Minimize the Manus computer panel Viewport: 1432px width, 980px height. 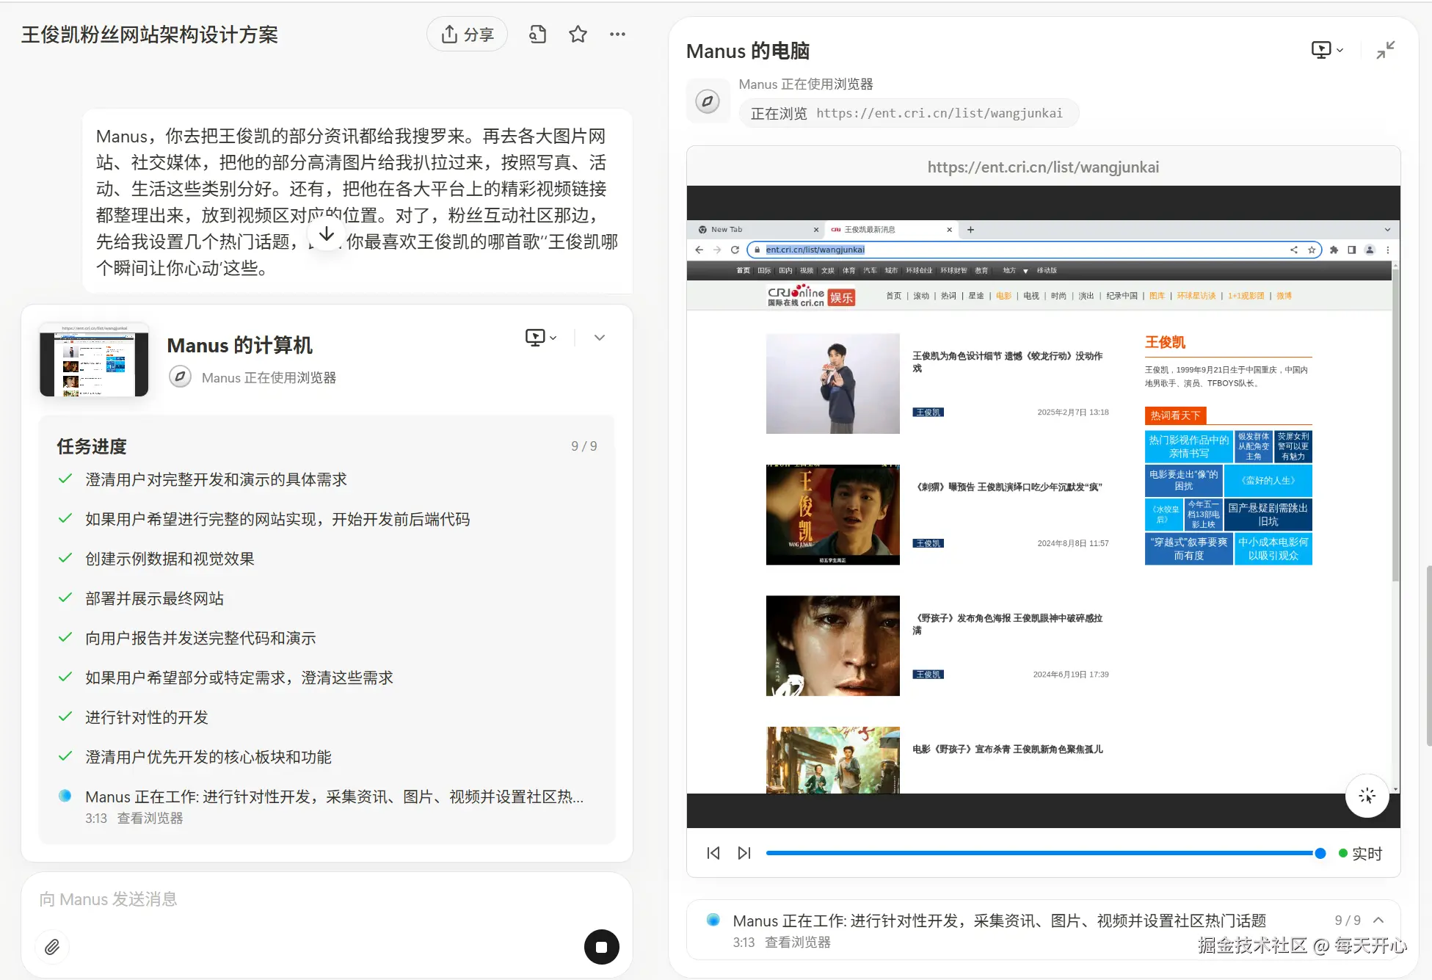click(x=1385, y=50)
